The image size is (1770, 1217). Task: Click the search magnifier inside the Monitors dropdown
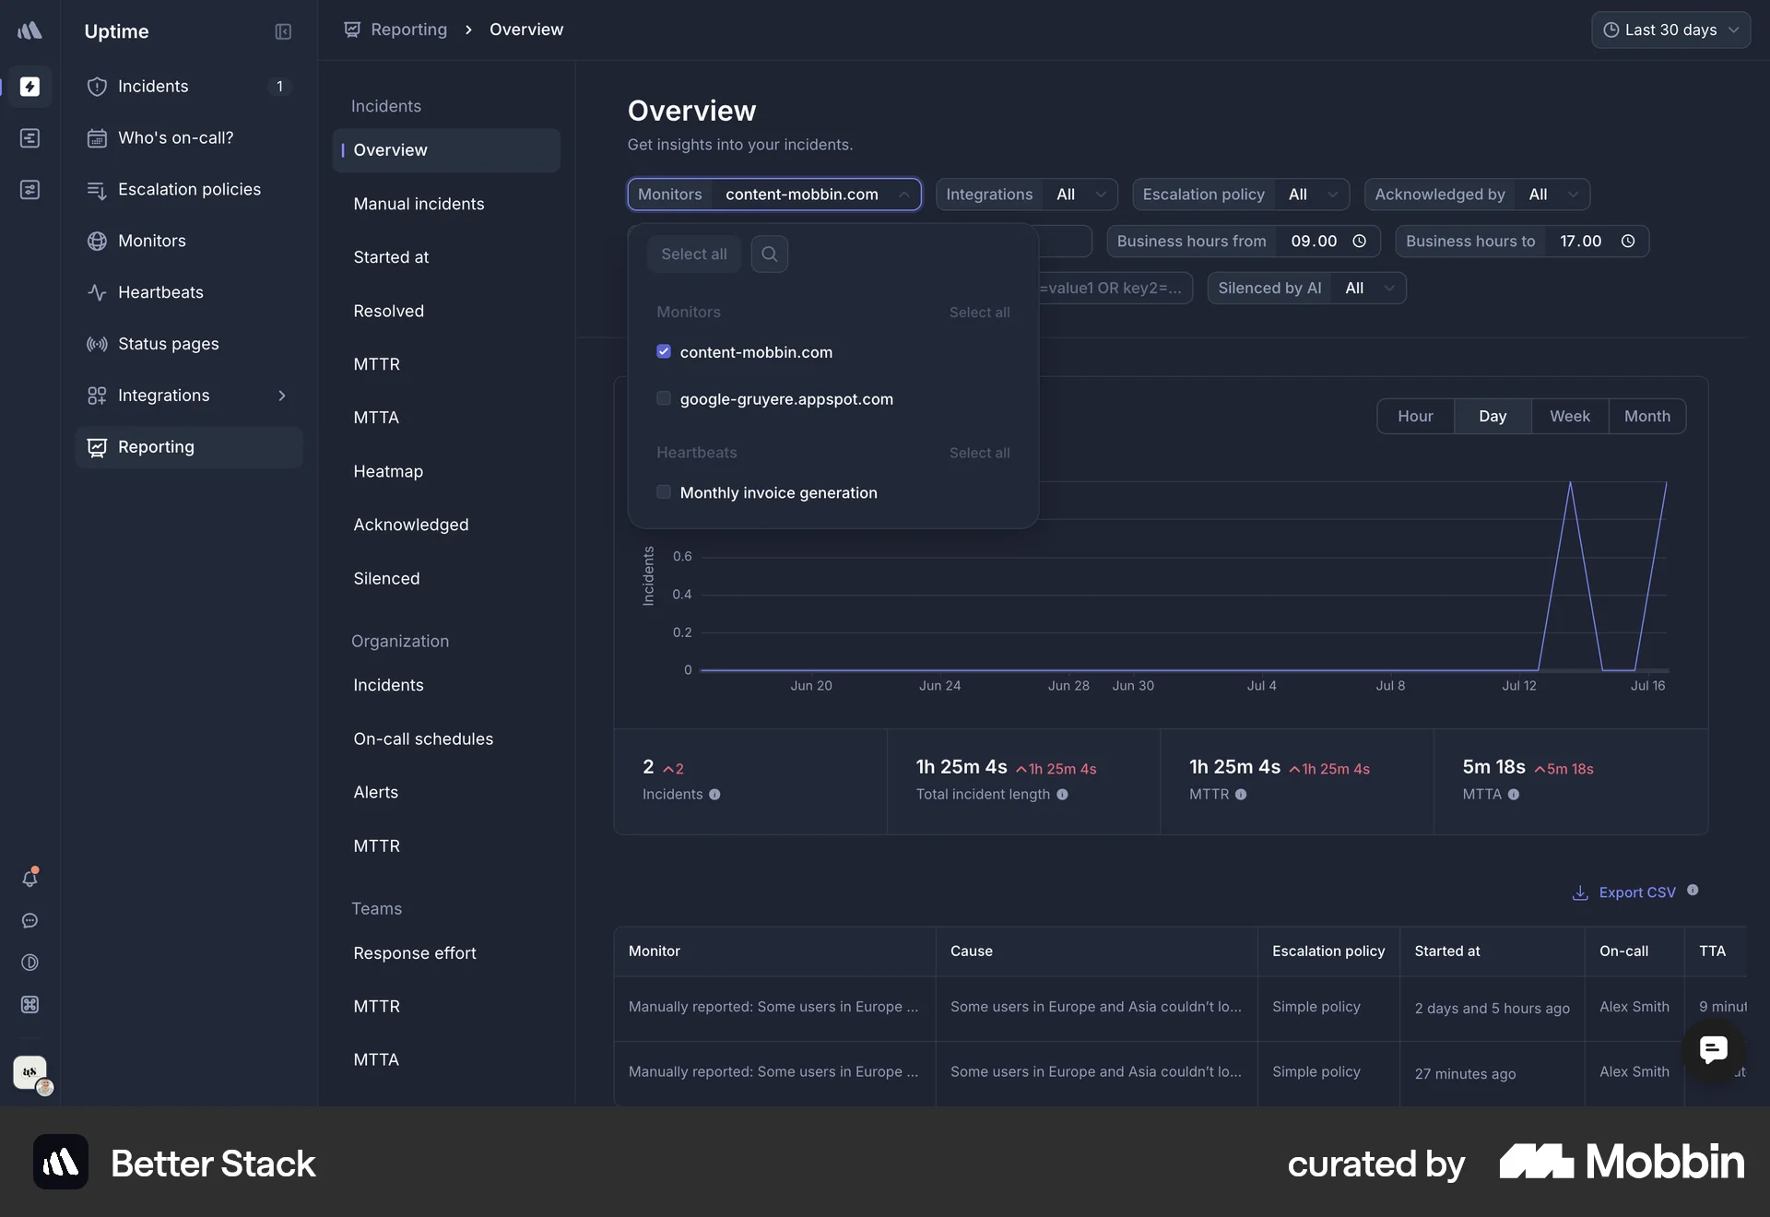tap(769, 254)
